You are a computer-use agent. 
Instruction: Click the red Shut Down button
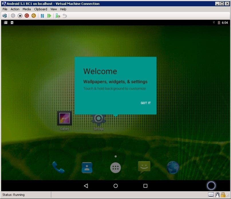point(27,16)
